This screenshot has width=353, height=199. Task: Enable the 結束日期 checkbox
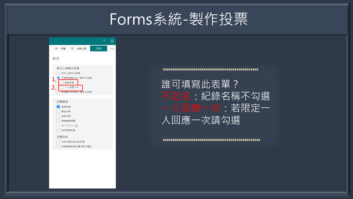(58, 116)
